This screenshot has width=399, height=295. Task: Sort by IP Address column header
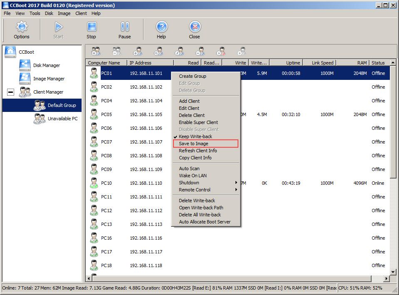[150, 62]
